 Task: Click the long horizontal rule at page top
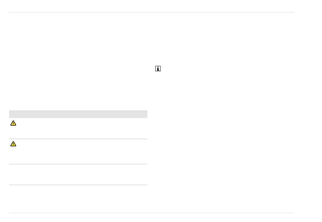152,12
